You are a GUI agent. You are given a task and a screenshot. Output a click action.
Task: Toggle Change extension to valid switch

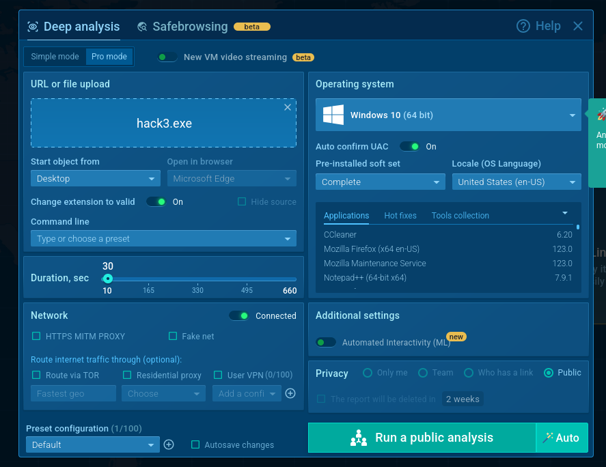156,201
